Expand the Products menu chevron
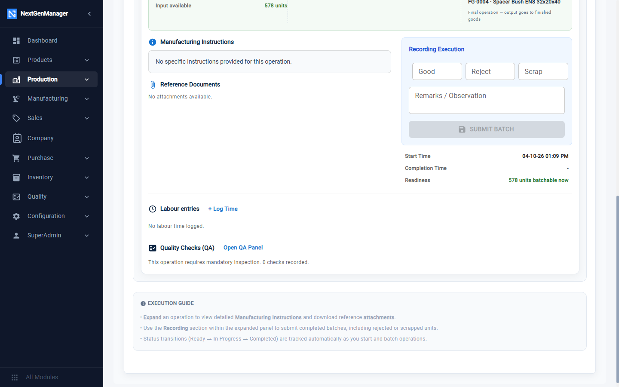 point(87,60)
